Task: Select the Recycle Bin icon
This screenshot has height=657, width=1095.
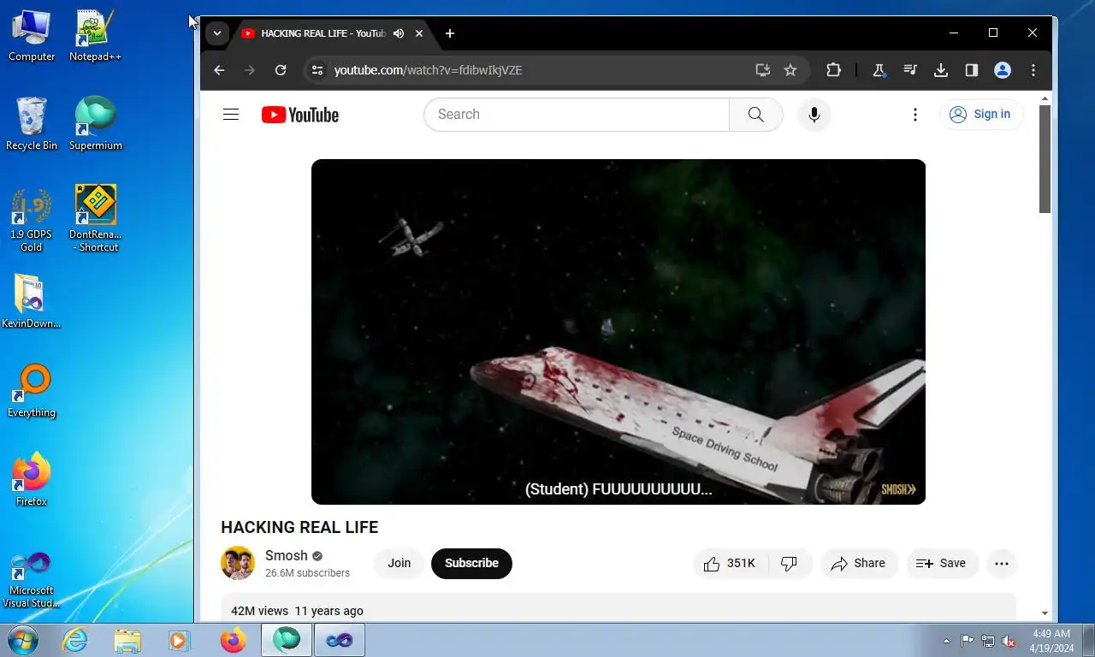Action: [x=32, y=124]
